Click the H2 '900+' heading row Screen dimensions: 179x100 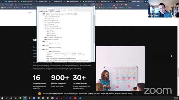point(45,46)
